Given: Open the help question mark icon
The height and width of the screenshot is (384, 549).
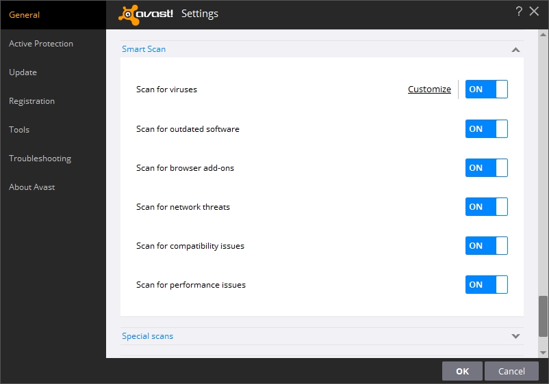Looking at the screenshot, I should [519, 11].
